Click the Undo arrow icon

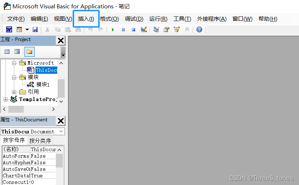click(91, 29)
